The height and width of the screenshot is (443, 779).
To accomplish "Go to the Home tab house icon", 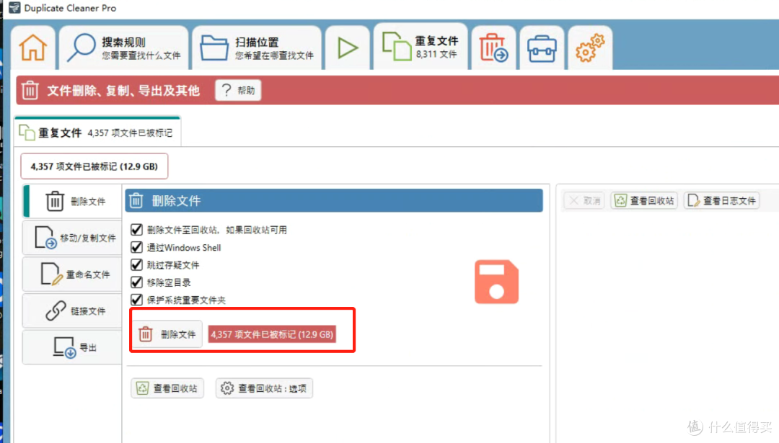I will tap(32, 48).
